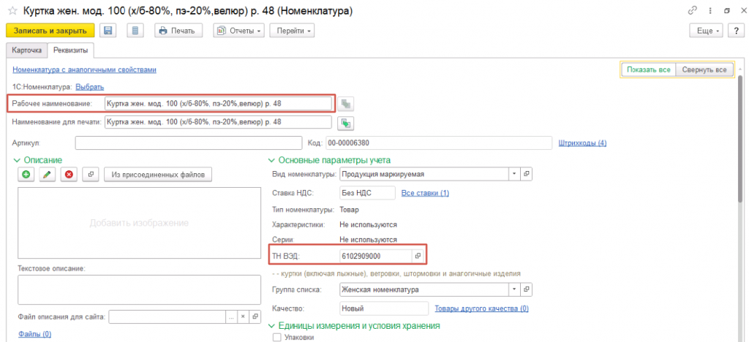Switch to the Карточка tab

[26, 50]
